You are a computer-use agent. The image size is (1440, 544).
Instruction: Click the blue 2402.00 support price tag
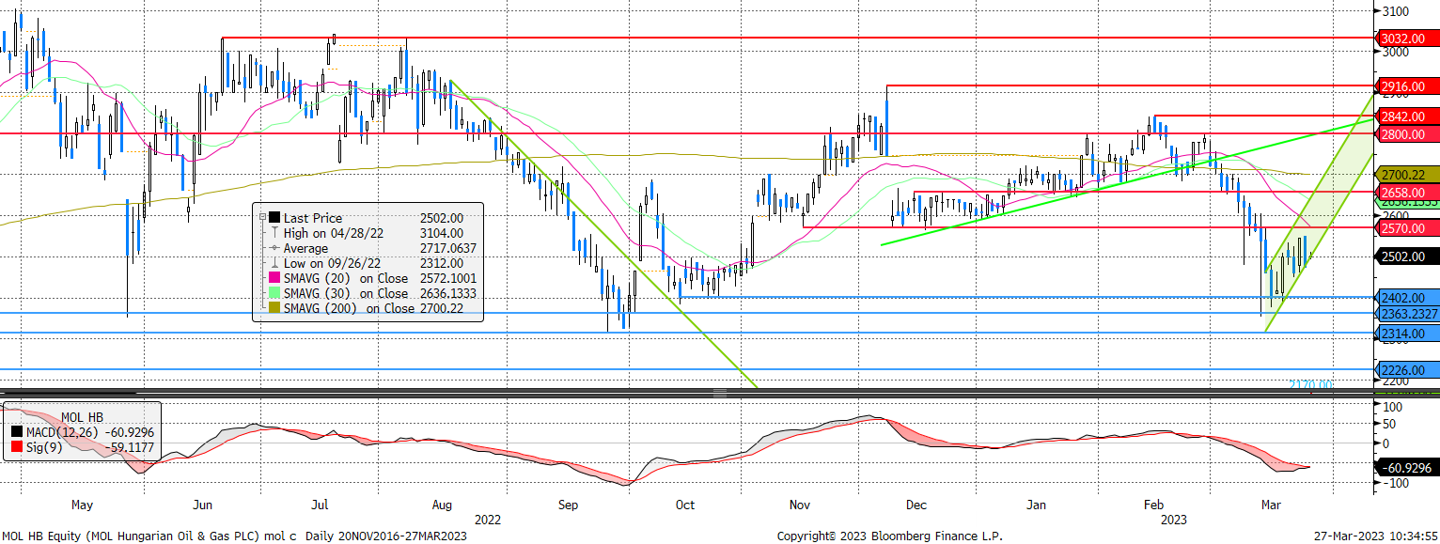click(x=1407, y=297)
